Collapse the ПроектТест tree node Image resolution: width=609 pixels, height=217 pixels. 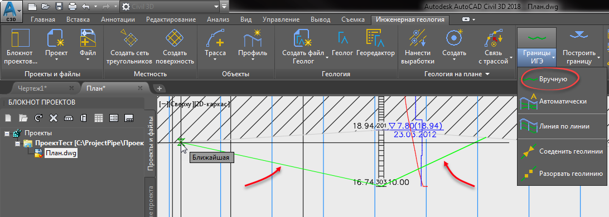click(x=17, y=144)
